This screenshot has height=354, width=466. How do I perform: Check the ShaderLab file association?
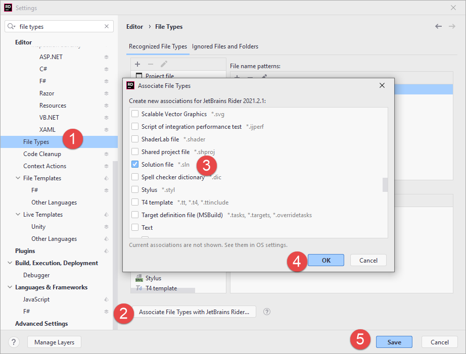click(x=134, y=139)
